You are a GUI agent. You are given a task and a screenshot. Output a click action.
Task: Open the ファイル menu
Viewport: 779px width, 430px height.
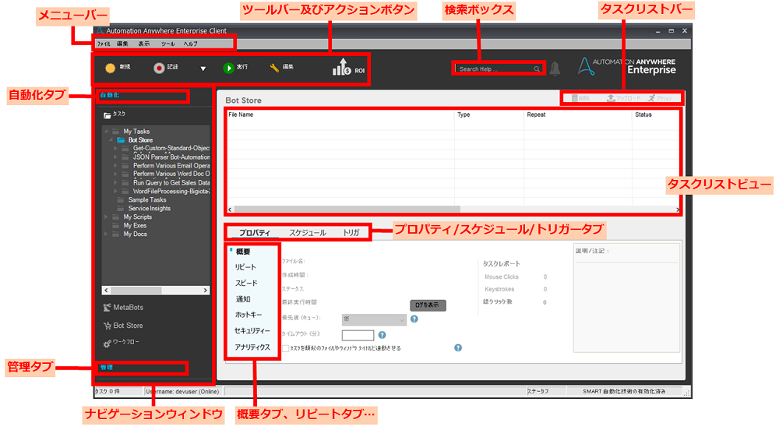(104, 44)
